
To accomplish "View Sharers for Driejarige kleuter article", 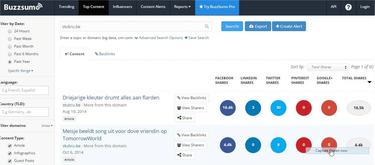I will pos(191,108).
